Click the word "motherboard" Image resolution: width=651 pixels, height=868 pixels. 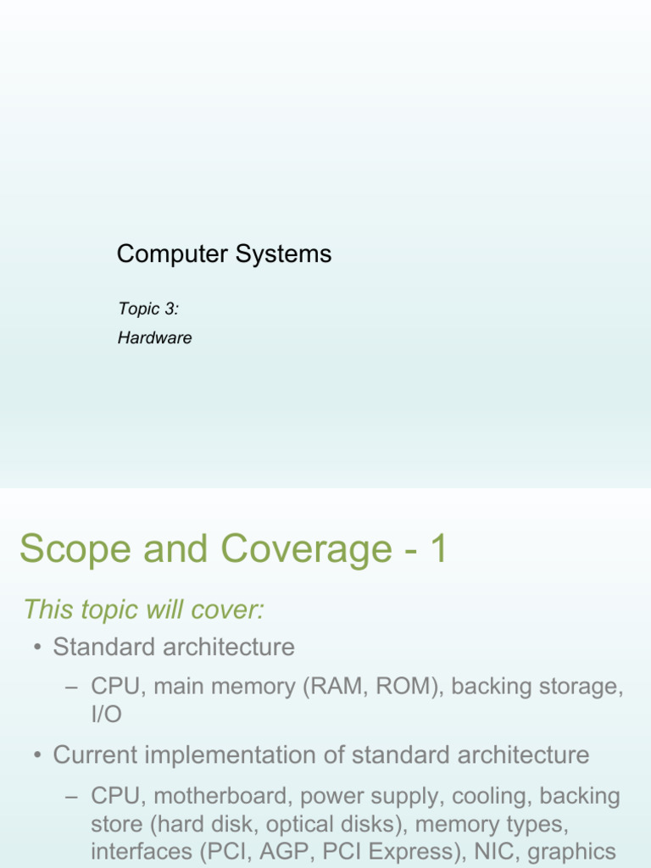[221, 797]
